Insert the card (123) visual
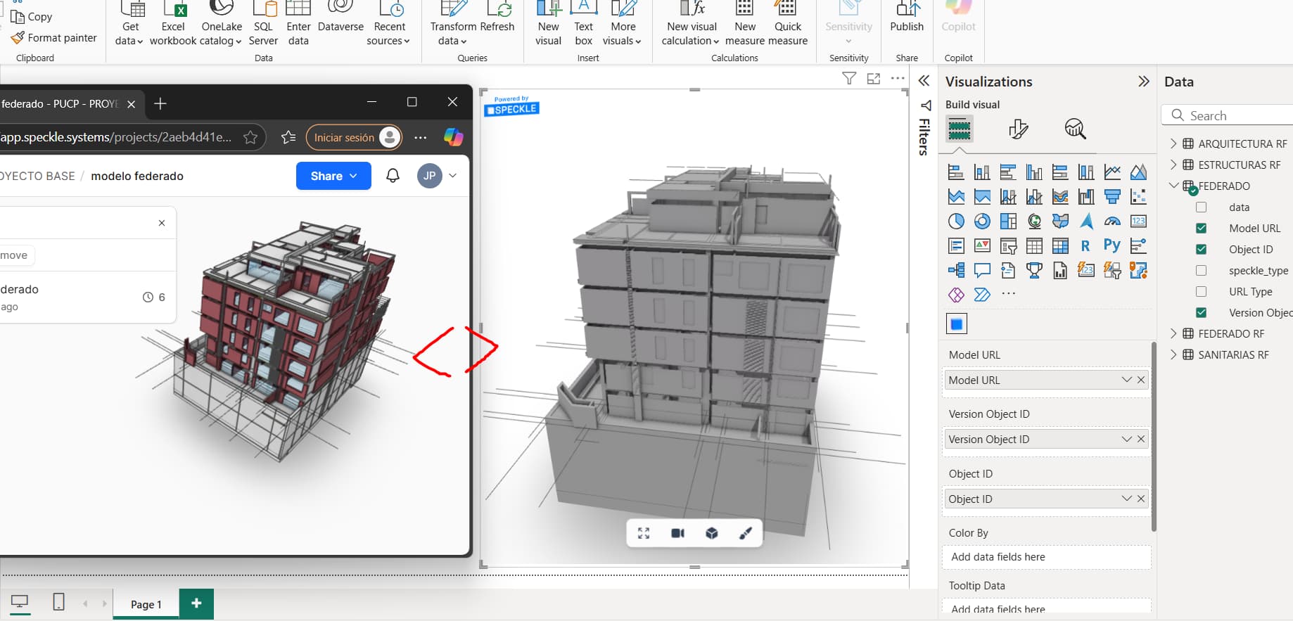The width and height of the screenshot is (1293, 621). [x=1138, y=222]
